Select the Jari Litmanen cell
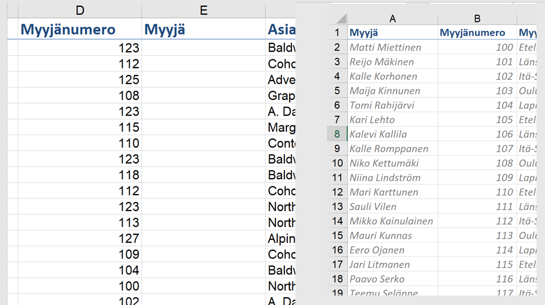 pyautogui.click(x=392, y=265)
